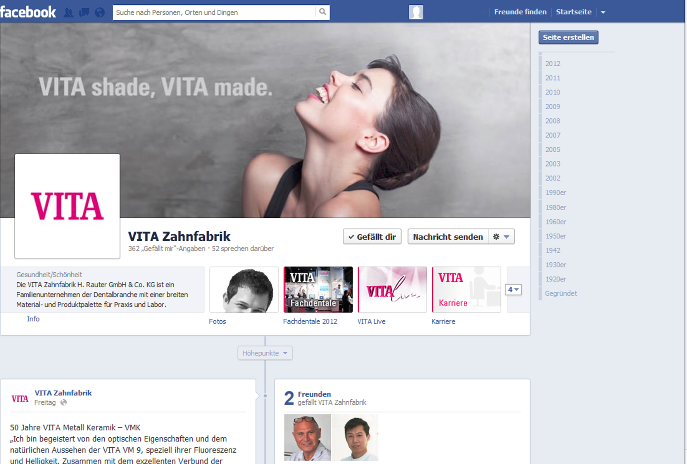This screenshot has width=687, height=464.
Task: Jump to 1920er on the timeline
Action: coord(556,279)
